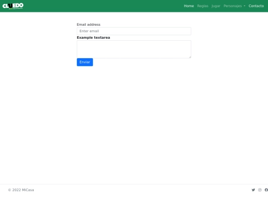Viewport: 268px width, 201px height.
Task: Expand the Personajes dropdown menu
Action: [x=234, y=6]
